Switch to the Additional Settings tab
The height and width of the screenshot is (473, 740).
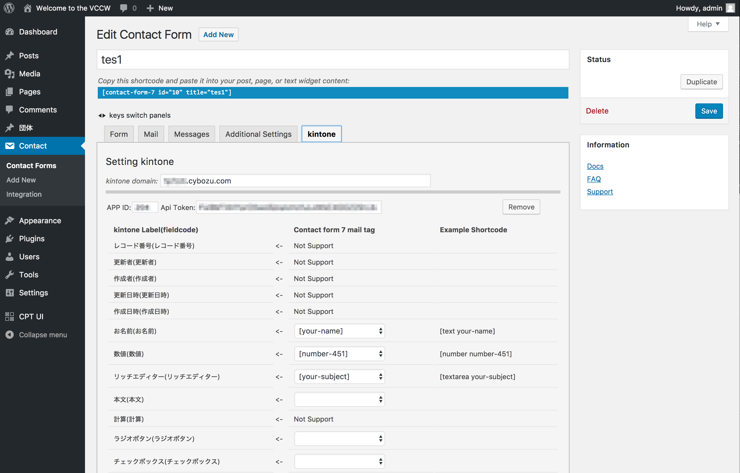(x=258, y=134)
